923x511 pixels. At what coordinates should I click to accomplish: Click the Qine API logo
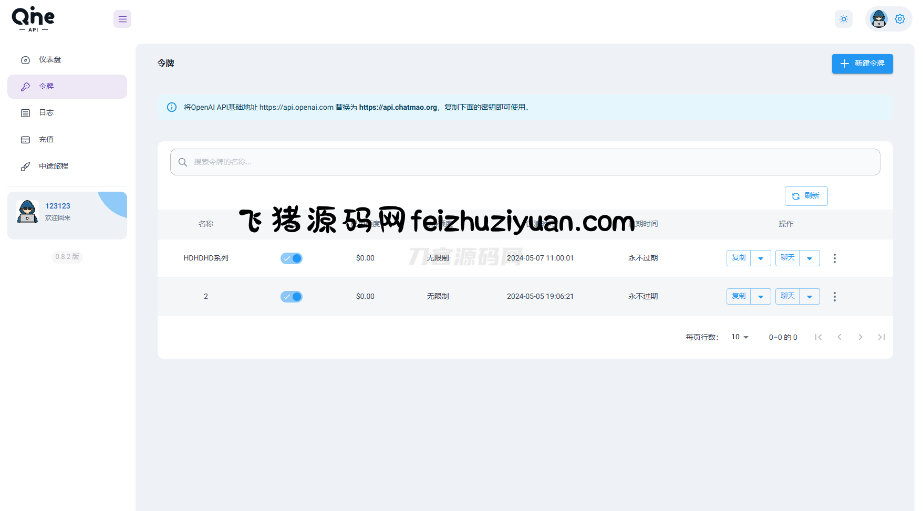click(x=33, y=19)
